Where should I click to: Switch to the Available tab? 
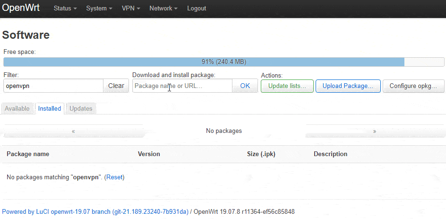(17, 108)
